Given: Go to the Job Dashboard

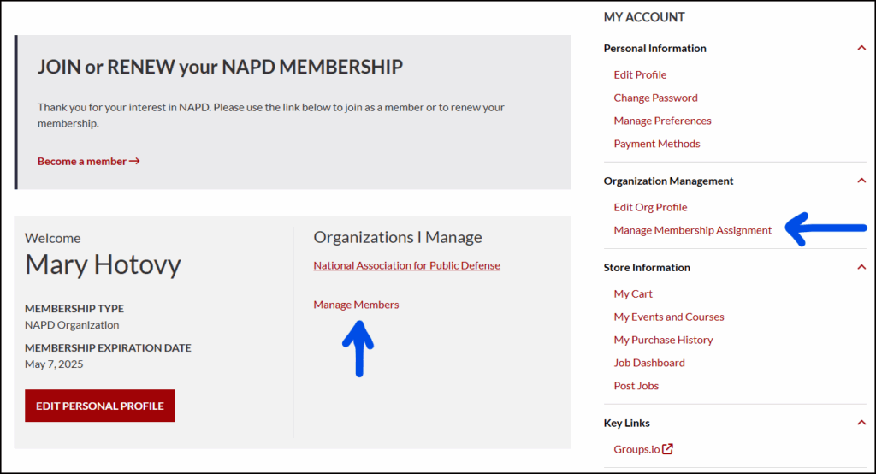Looking at the screenshot, I should tap(648, 363).
